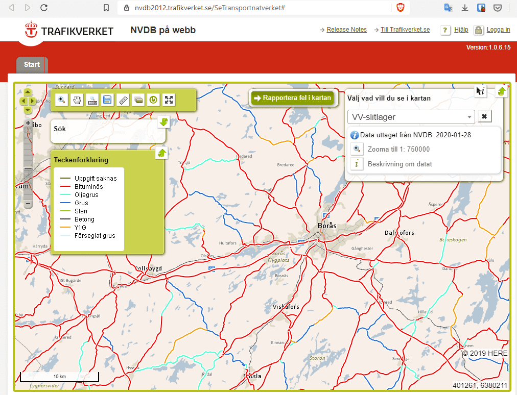Open the Release Notes link
Viewport: 517px width, 395px height.
[346, 30]
